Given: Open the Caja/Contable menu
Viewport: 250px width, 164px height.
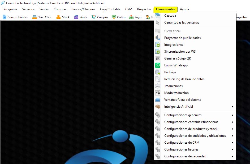Looking at the screenshot, I should [x=110, y=9].
